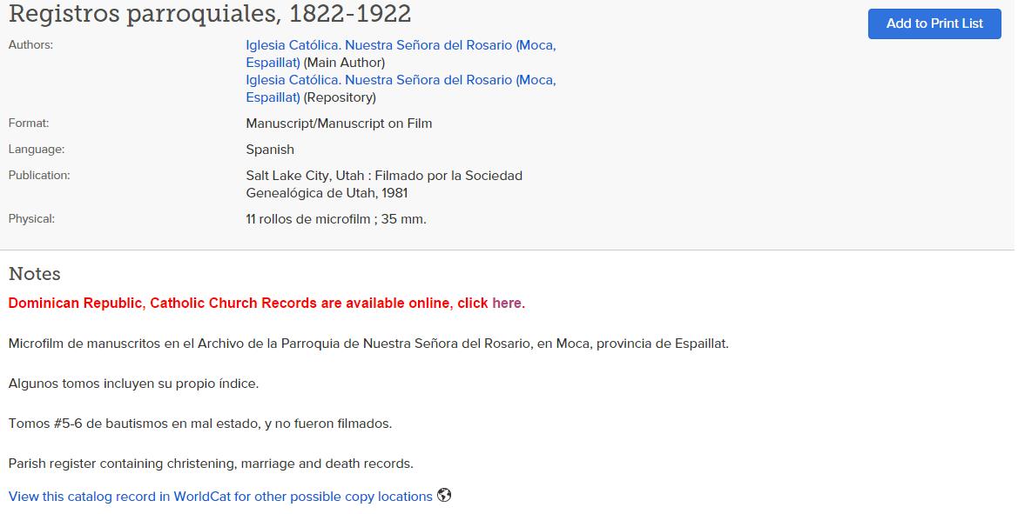This screenshot has height=514, width=1018.
Task: Open the Repository Iglesia Católica link
Action: [x=401, y=89]
